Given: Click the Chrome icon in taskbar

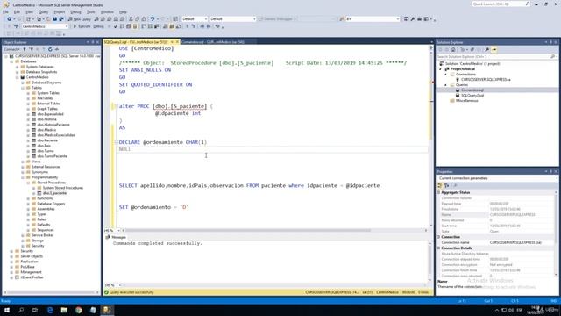Looking at the screenshot, I should (78, 310).
